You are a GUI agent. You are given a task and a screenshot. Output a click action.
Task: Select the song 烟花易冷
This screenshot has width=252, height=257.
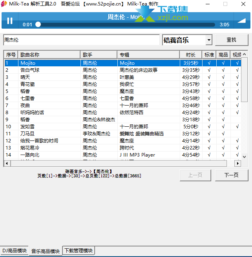pyautogui.click(x=30, y=148)
